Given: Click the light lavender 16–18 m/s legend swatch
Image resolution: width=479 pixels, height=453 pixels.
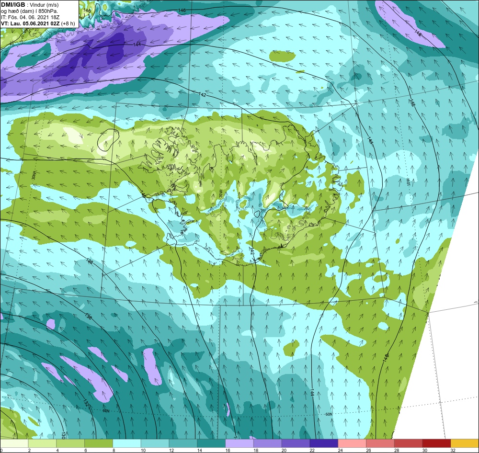Looking at the screenshot, I should [x=239, y=443].
